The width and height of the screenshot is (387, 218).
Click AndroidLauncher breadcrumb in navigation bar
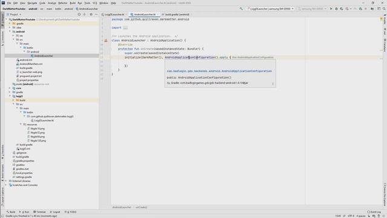pyautogui.click(x=88, y=8)
